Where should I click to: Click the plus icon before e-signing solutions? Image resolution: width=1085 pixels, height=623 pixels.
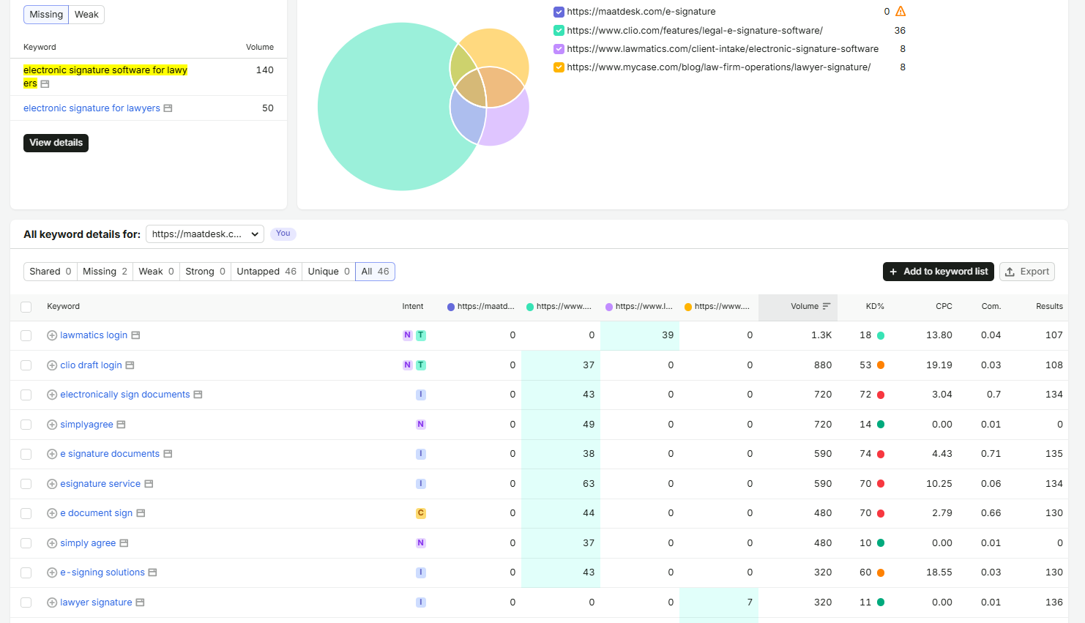[52, 572]
